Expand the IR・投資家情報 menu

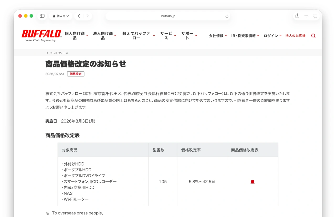point(245,36)
